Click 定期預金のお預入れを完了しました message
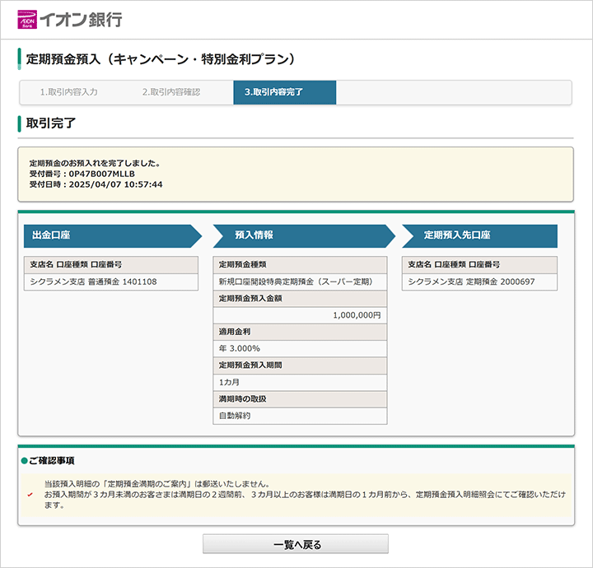The height and width of the screenshot is (568, 593). [x=95, y=163]
